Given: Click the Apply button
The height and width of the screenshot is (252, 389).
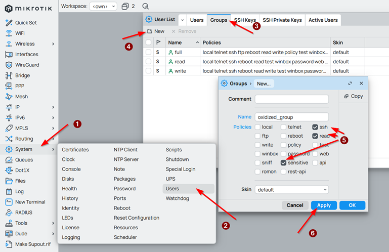Looking at the screenshot, I should (x=324, y=205).
